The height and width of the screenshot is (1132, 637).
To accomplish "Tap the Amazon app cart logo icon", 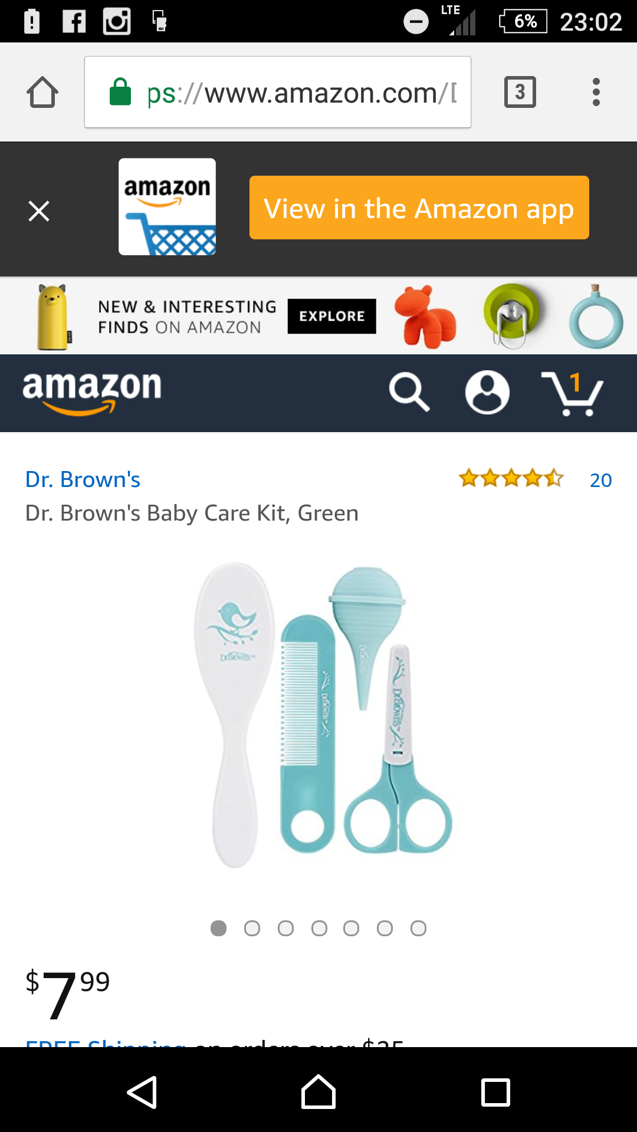I will point(167,207).
